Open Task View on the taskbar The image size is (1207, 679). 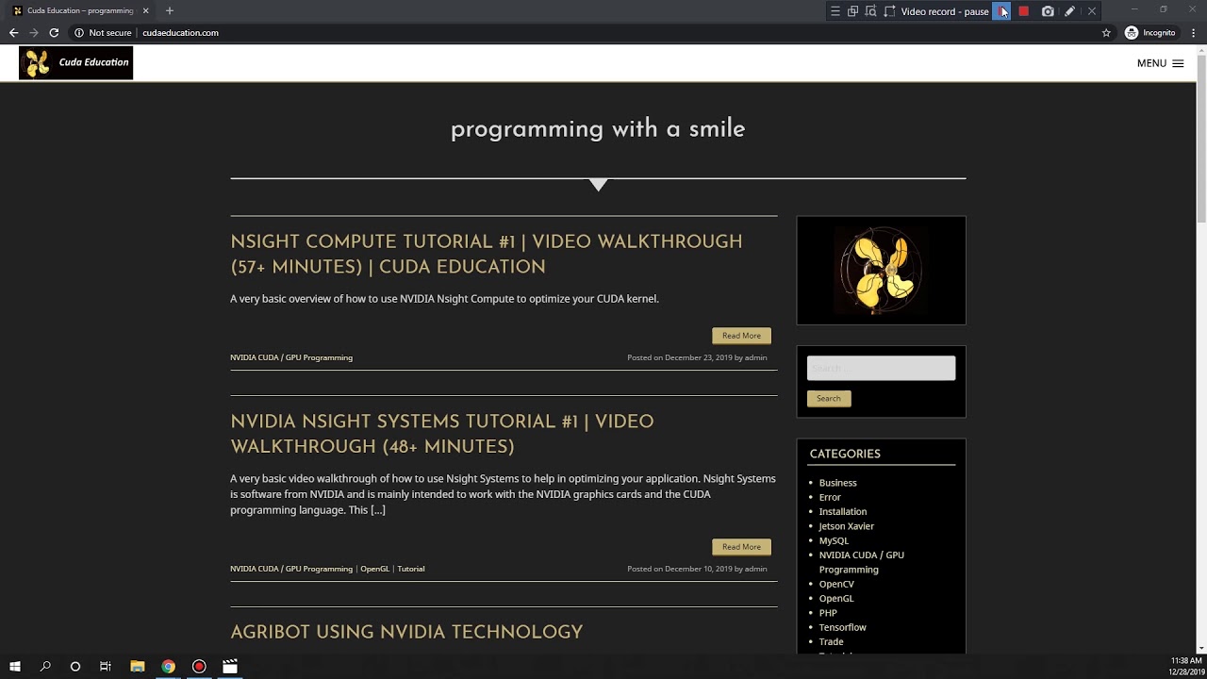point(106,667)
